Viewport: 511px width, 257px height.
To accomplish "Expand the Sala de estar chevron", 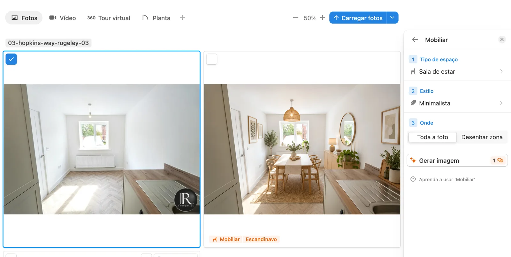I will click(501, 72).
